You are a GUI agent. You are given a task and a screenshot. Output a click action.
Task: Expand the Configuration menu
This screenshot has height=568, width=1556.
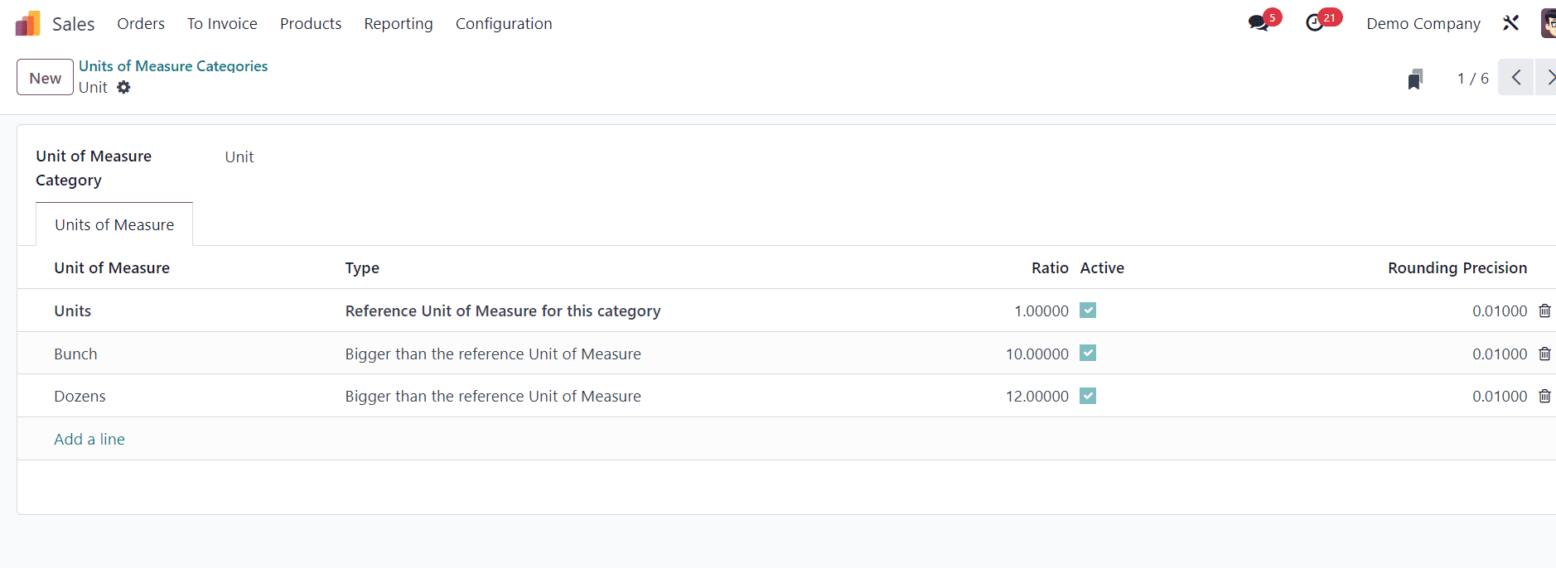pyautogui.click(x=504, y=24)
